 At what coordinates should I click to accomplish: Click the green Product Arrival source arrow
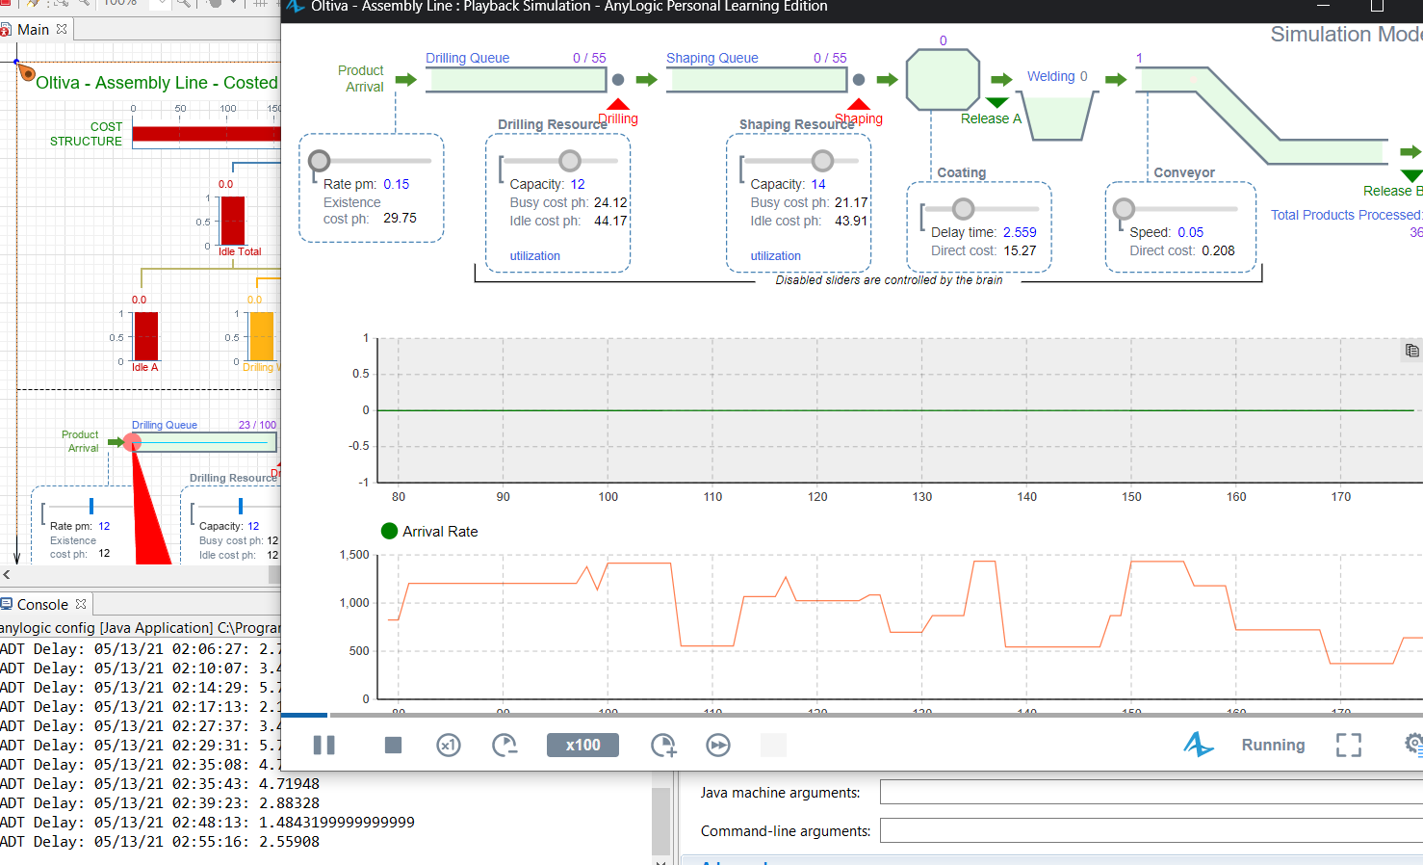click(406, 79)
